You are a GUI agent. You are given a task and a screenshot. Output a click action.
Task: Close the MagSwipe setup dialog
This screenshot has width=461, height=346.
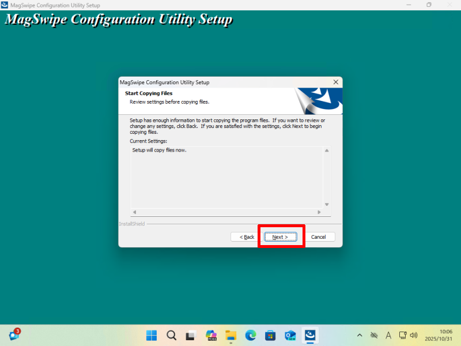click(x=335, y=82)
